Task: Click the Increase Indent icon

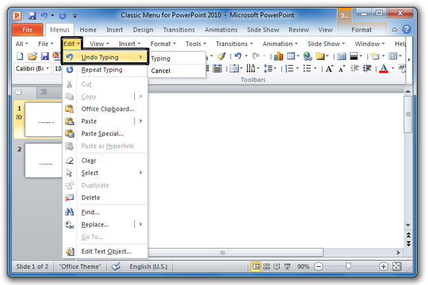Action: [367, 68]
